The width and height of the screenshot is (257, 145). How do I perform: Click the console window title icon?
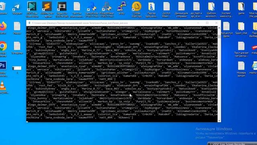(29, 23)
